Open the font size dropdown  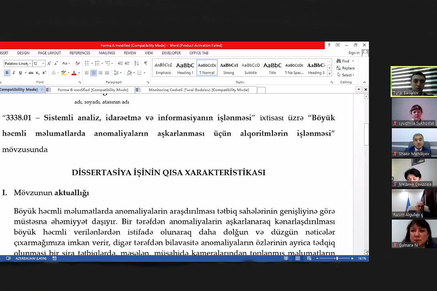[x=43, y=63]
